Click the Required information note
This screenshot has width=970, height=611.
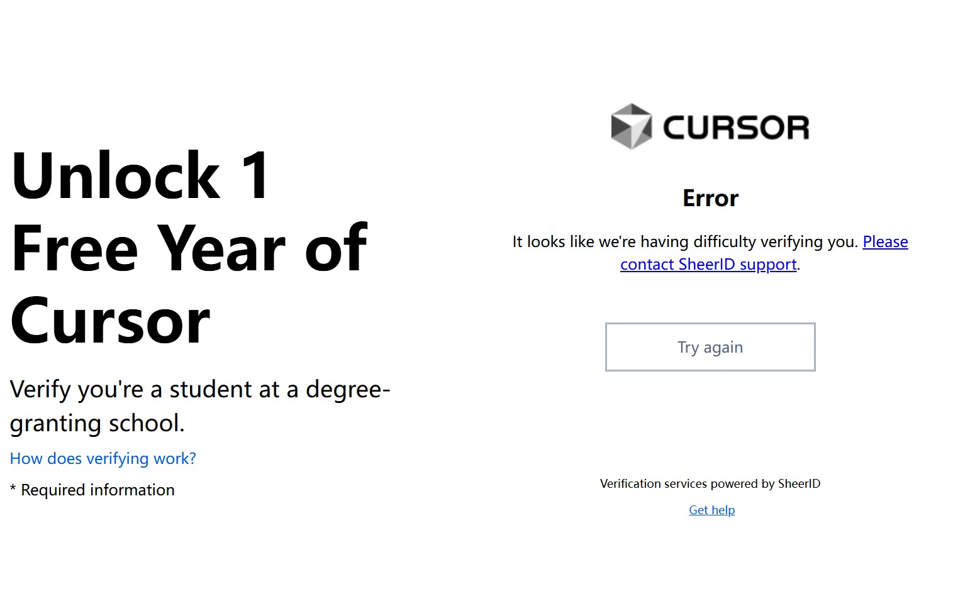click(98, 490)
